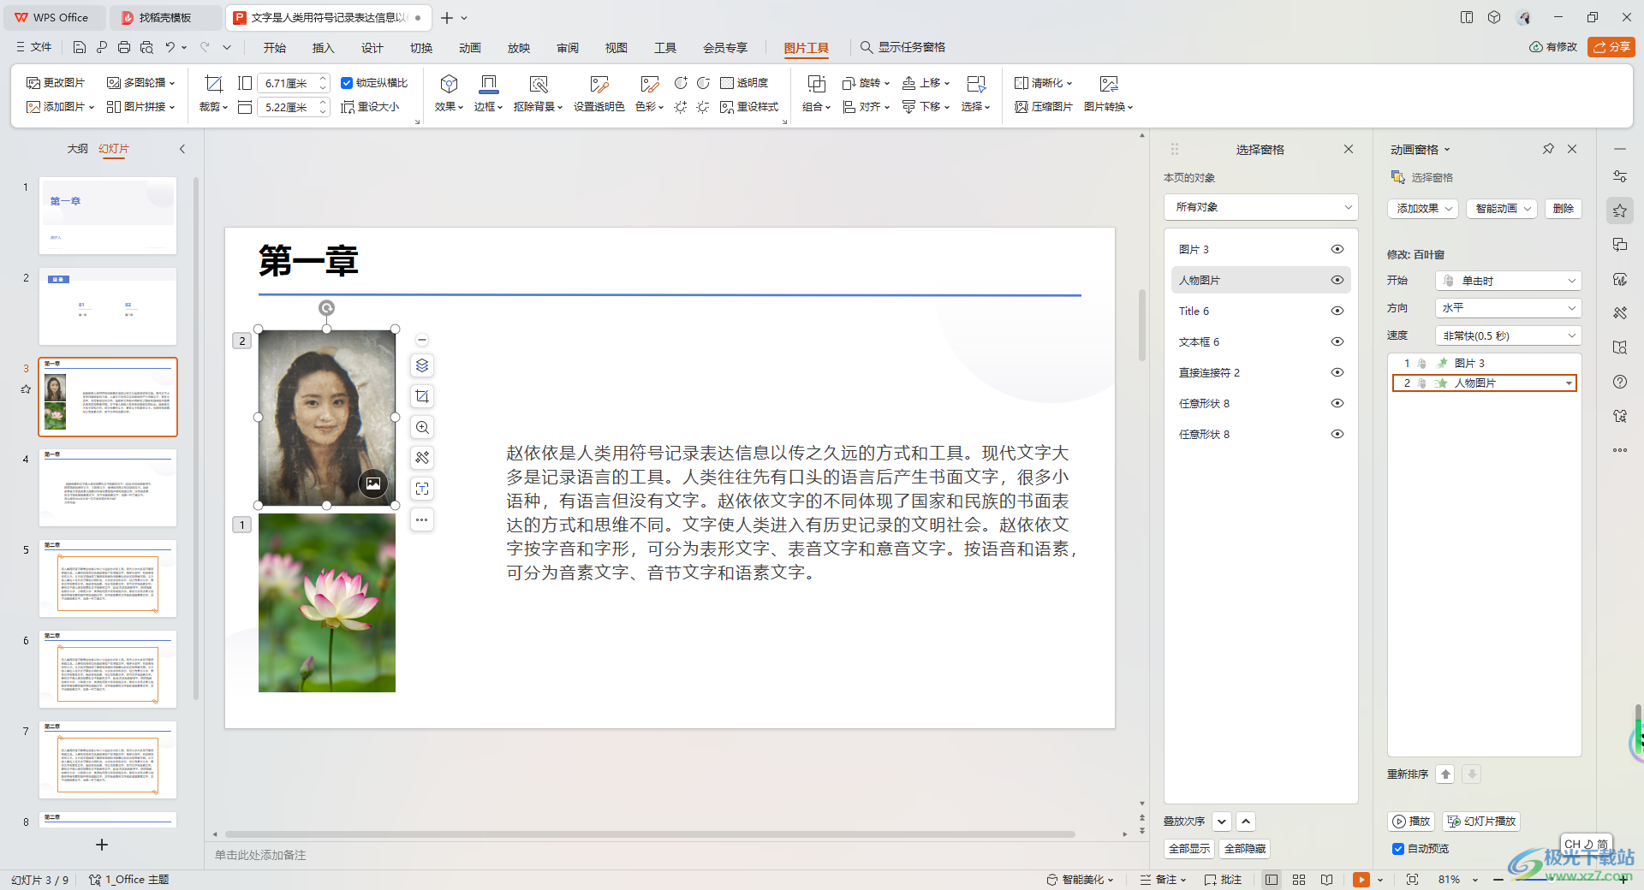Open Picture Convert (图片转换) tool
Image resolution: width=1644 pixels, height=890 pixels.
point(1109,93)
